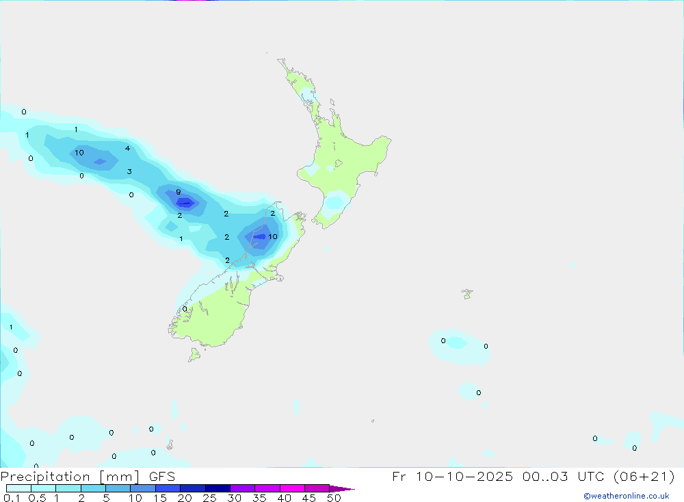
Task: Select the 10–15 mm blue legend swatch
Action: 143,488
